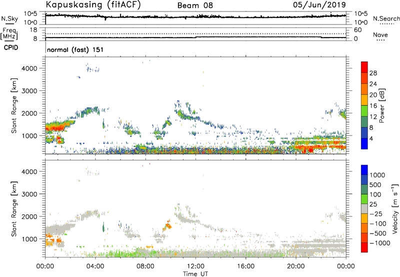Click the 'Slant Range [km]' label of power panel
400x277 pixels.
[x=14, y=105]
